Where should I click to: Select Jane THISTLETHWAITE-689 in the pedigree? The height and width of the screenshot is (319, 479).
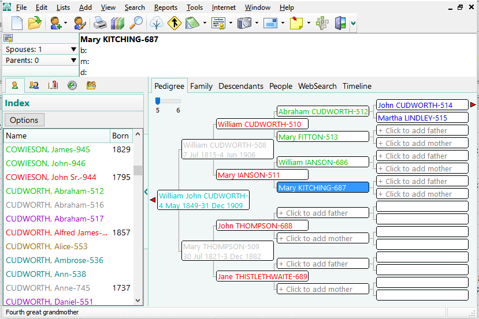(x=262, y=277)
